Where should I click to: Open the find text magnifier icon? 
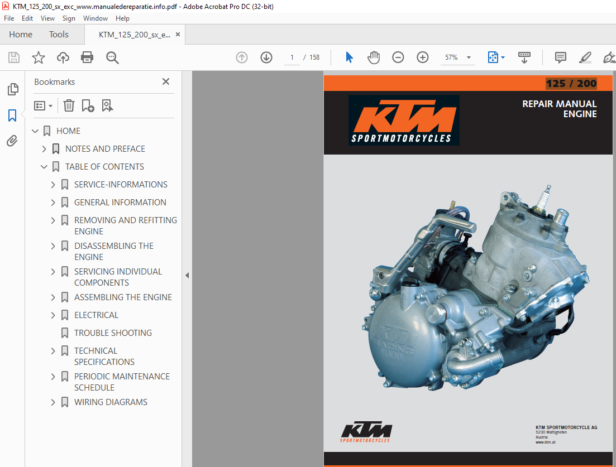(x=112, y=57)
